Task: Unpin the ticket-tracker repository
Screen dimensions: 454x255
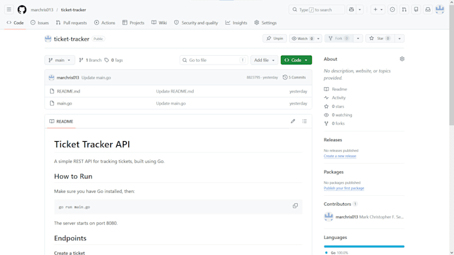Action: click(x=275, y=39)
